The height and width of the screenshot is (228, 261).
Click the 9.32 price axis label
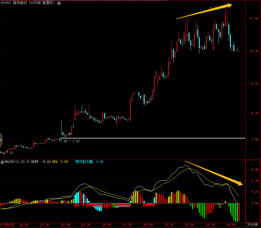coord(255,84)
